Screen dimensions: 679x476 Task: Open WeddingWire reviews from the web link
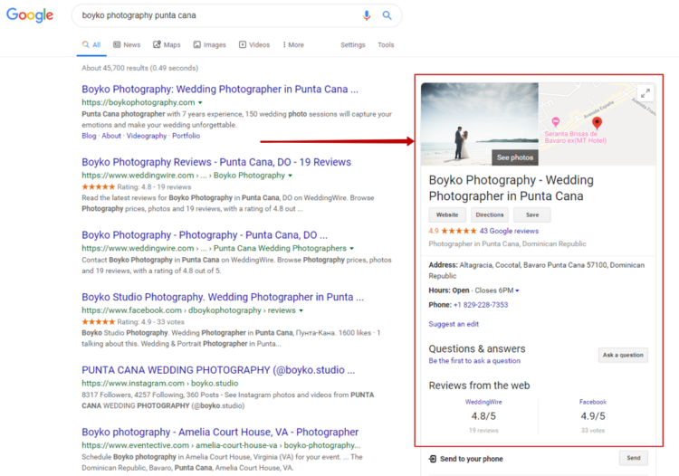pyautogui.click(x=483, y=402)
